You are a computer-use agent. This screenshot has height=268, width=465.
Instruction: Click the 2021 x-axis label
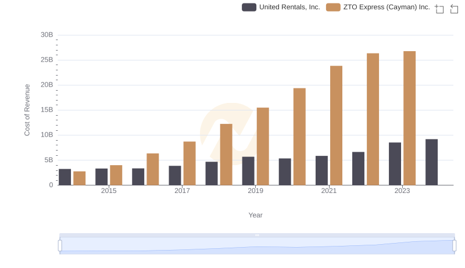tap(329, 191)
